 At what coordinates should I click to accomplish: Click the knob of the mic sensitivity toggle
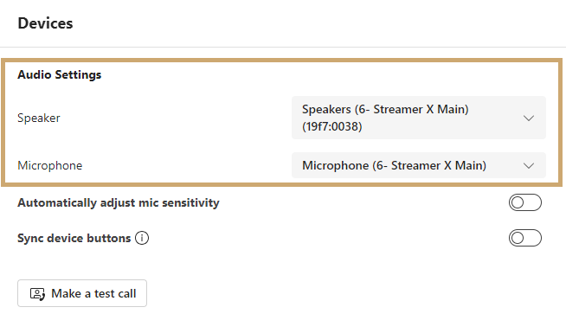(518, 202)
